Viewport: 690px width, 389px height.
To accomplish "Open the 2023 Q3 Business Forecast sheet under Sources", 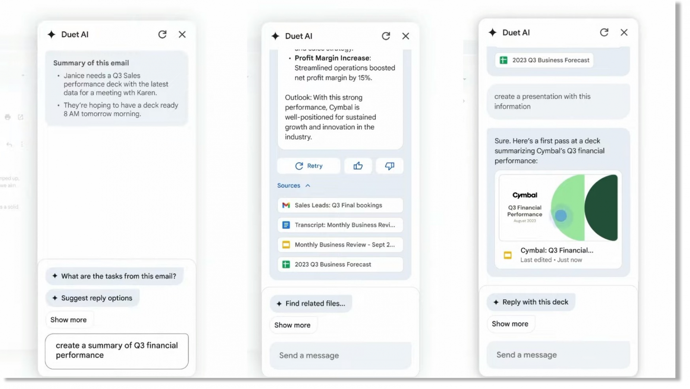I will 340,265.
